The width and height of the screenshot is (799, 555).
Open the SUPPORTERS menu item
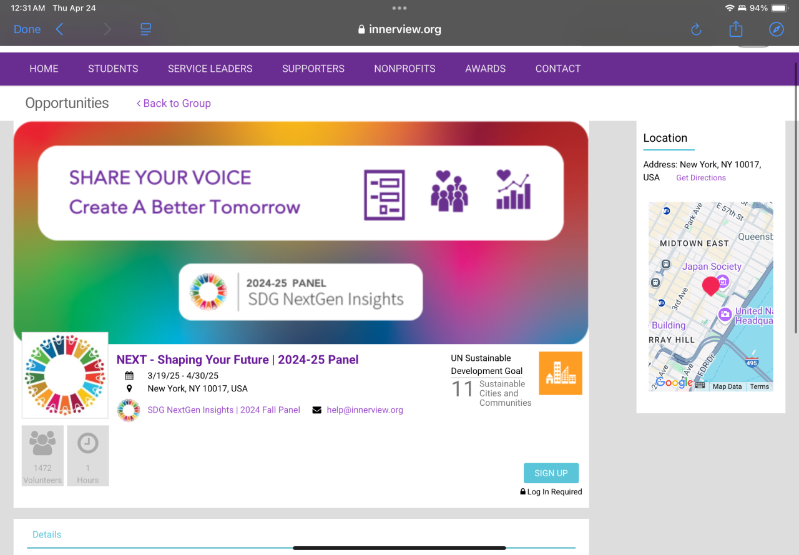(313, 69)
